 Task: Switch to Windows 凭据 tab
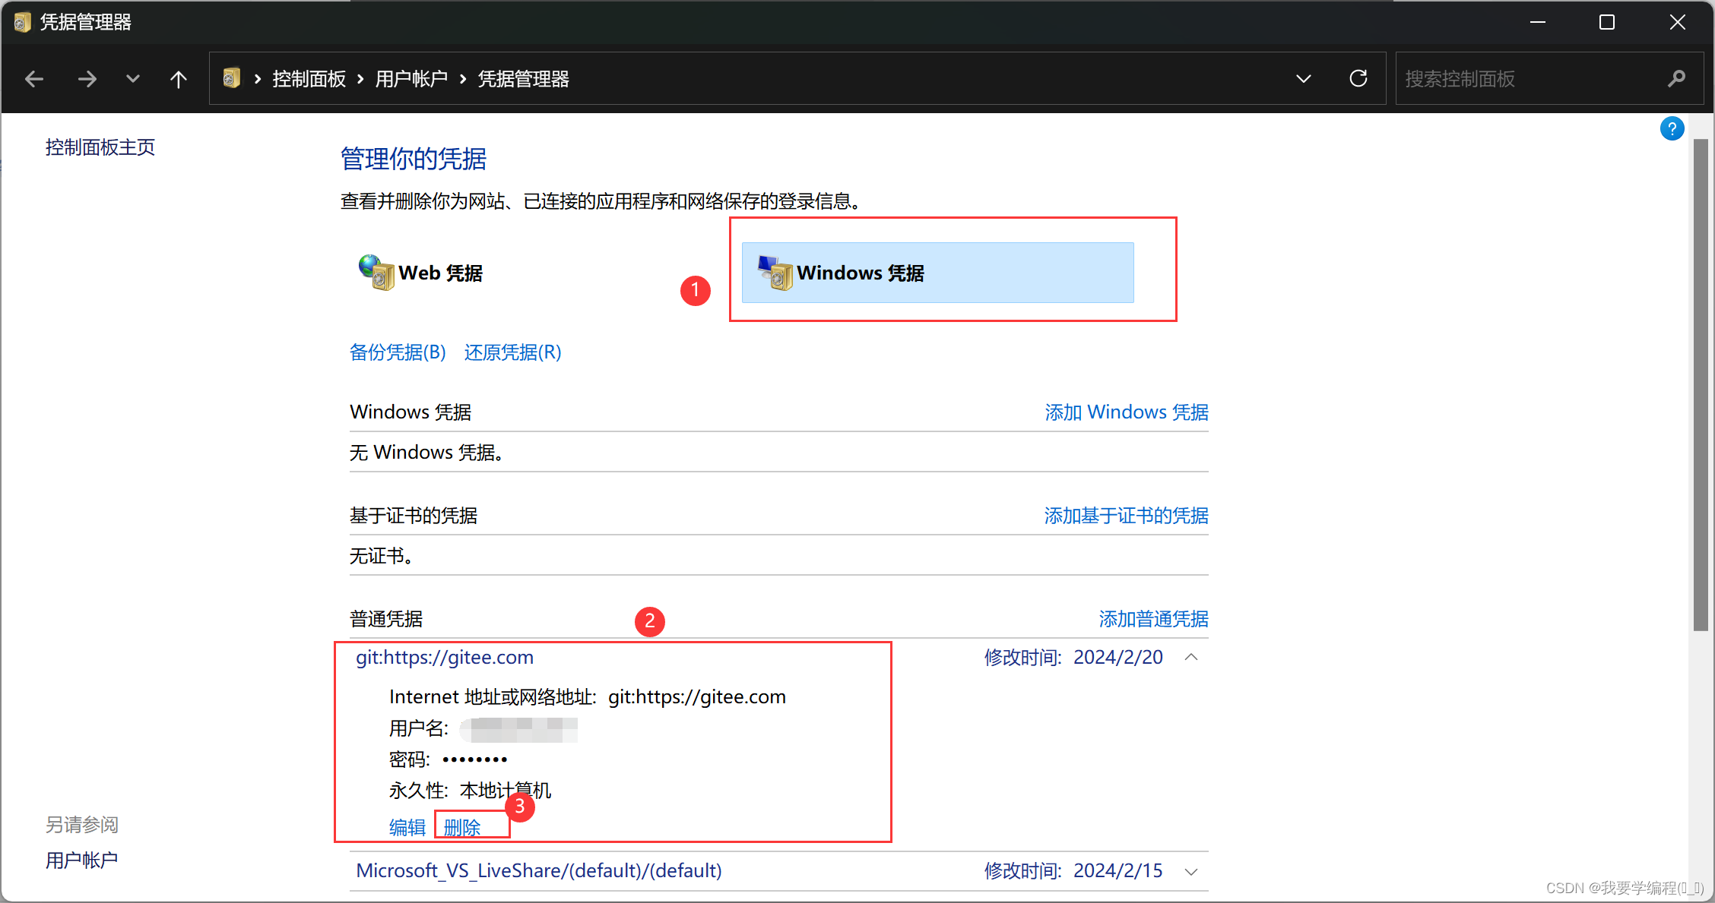click(x=937, y=273)
